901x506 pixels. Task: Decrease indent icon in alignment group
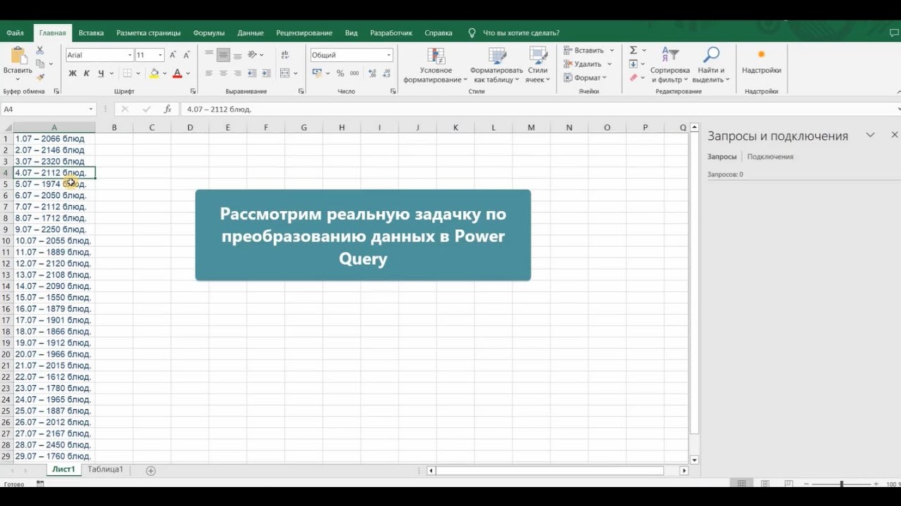pos(253,73)
